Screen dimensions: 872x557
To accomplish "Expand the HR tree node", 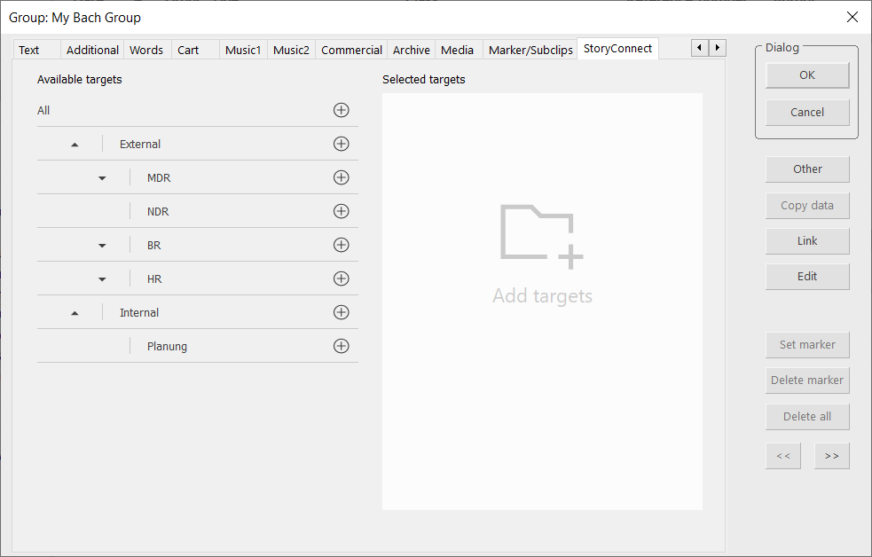I will [x=102, y=279].
